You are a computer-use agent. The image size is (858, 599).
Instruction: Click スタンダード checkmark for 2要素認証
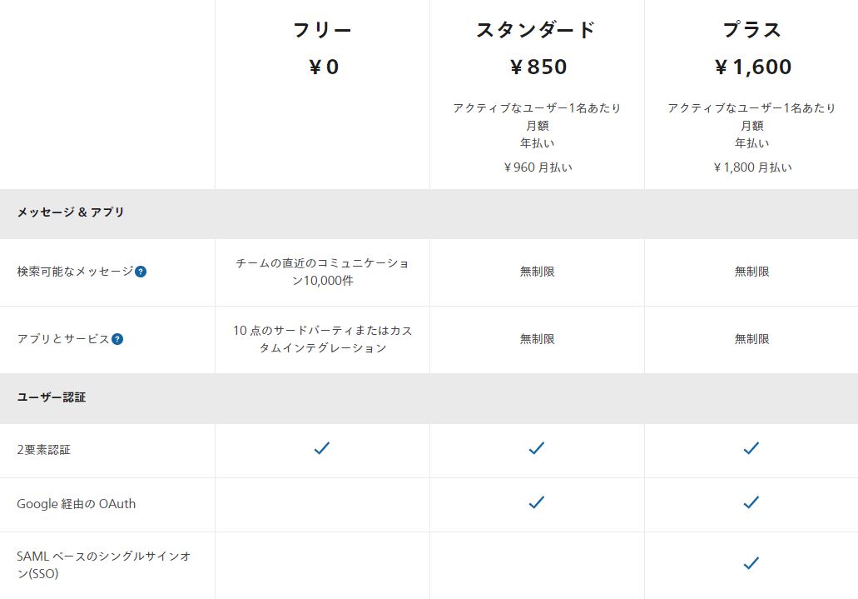click(537, 448)
